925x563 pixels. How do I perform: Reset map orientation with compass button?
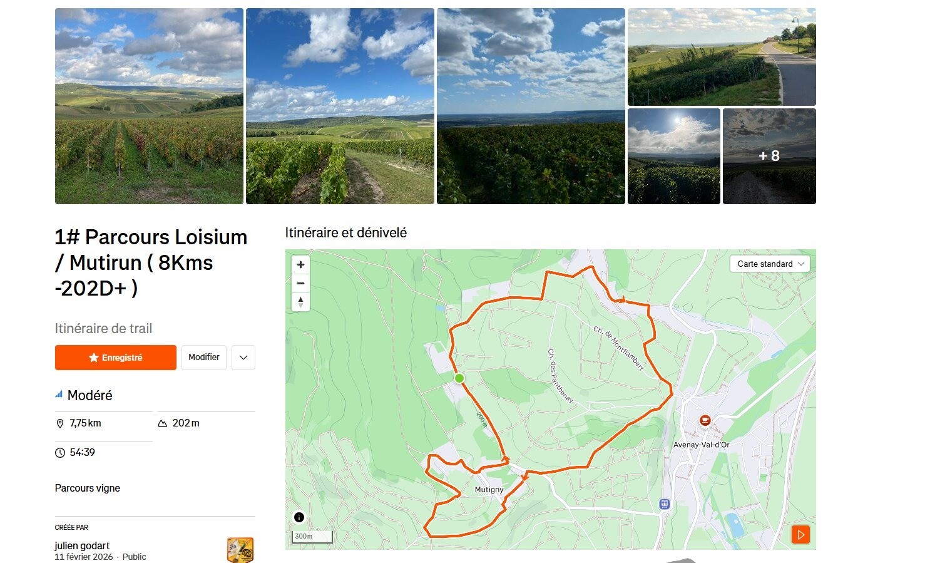pos(300,302)
